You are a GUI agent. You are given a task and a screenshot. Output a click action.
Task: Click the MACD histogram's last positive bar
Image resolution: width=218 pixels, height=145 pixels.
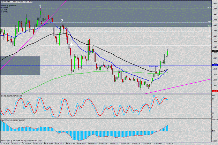coord(167,128)
